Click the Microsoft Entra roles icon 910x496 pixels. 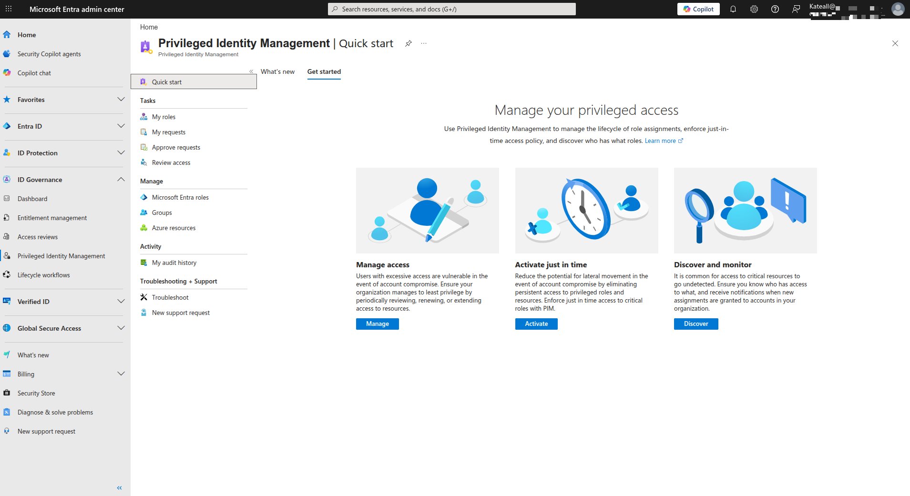click(143, 197)
